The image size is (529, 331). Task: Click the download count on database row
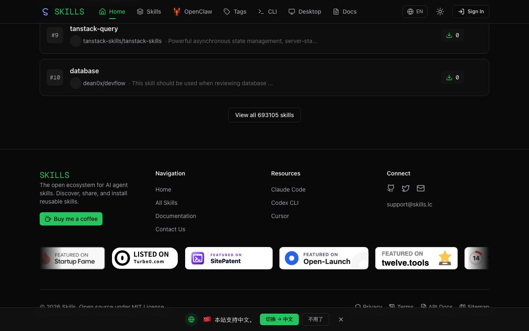coord(453,77)
